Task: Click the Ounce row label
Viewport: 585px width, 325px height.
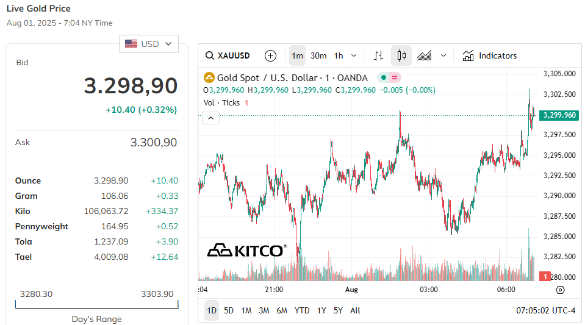Action: coord(28,180)
